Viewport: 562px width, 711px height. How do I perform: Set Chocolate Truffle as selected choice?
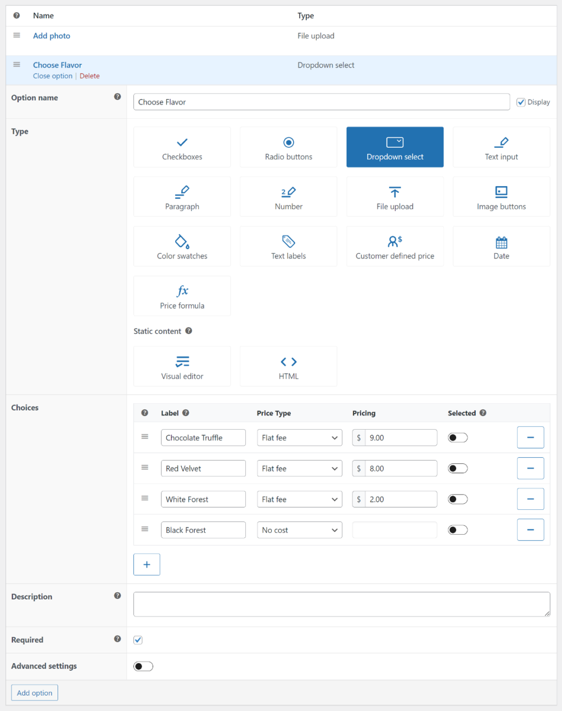click(458, 438)
